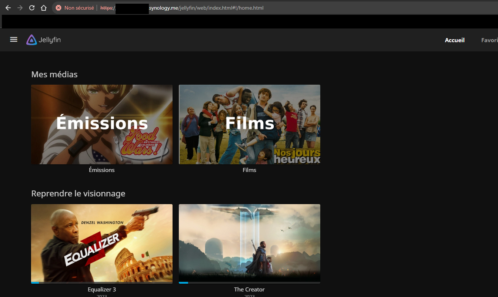Click the Equalizer 3 playback progress bar
The width and height of the screenshot is (498, 297).
[x=102, y=283]
